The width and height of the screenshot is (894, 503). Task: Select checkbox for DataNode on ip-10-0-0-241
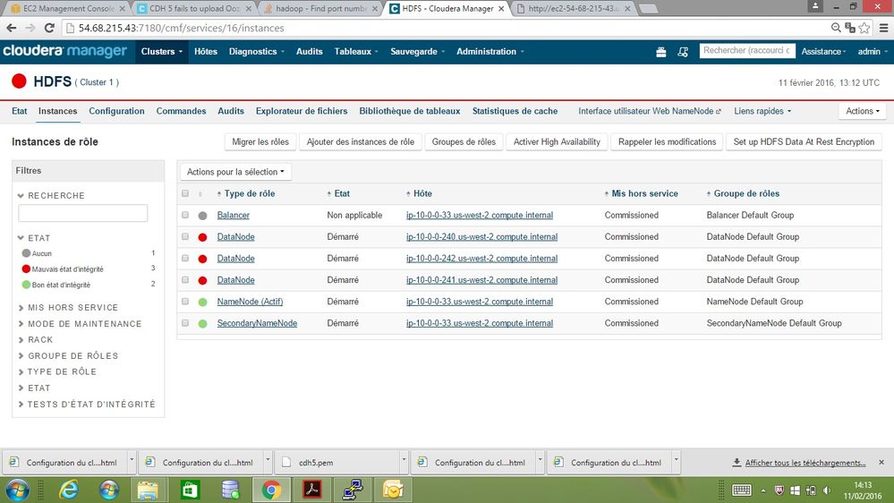pyautogui.click(x=185, y=280)
